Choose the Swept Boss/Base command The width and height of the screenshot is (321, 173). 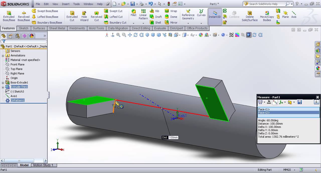point(45,11)
